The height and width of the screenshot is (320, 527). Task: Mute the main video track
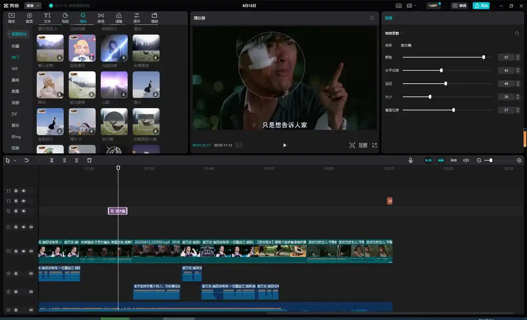[x=31, y=251]
